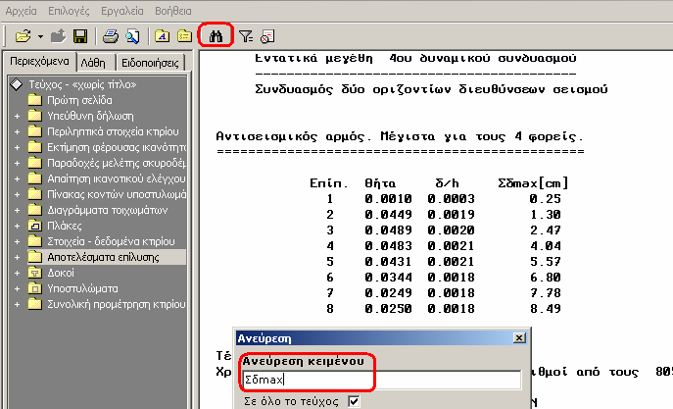Save using the floppy disk icon

80,36
